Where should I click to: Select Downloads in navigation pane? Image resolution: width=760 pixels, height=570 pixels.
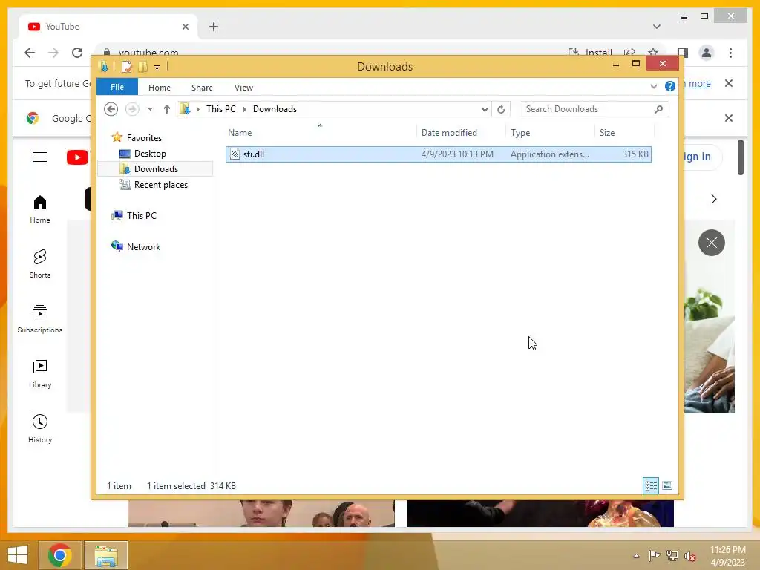[x=156, y=168]
